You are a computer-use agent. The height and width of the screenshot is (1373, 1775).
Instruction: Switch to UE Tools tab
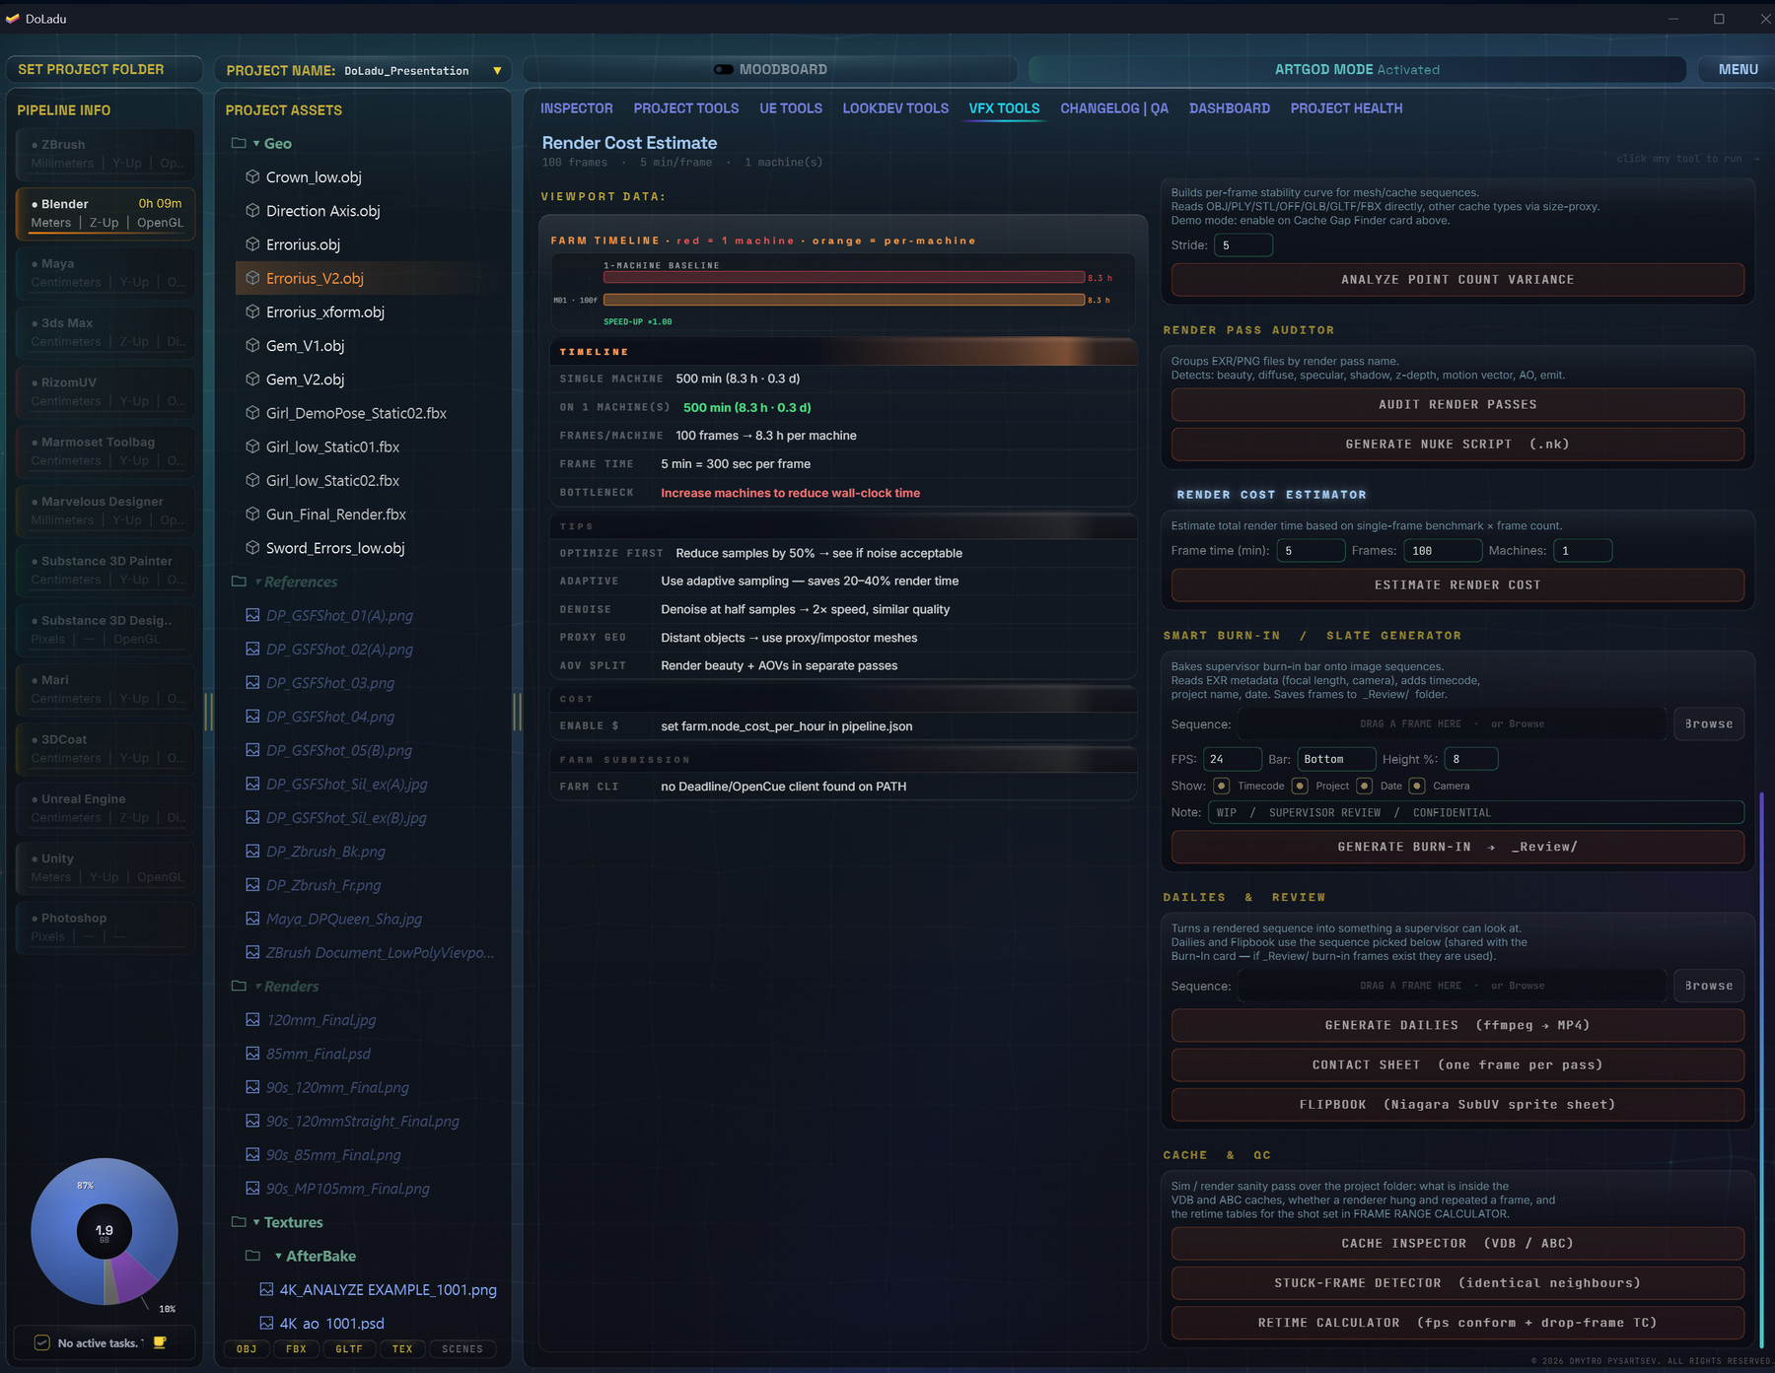pos(791,108)
